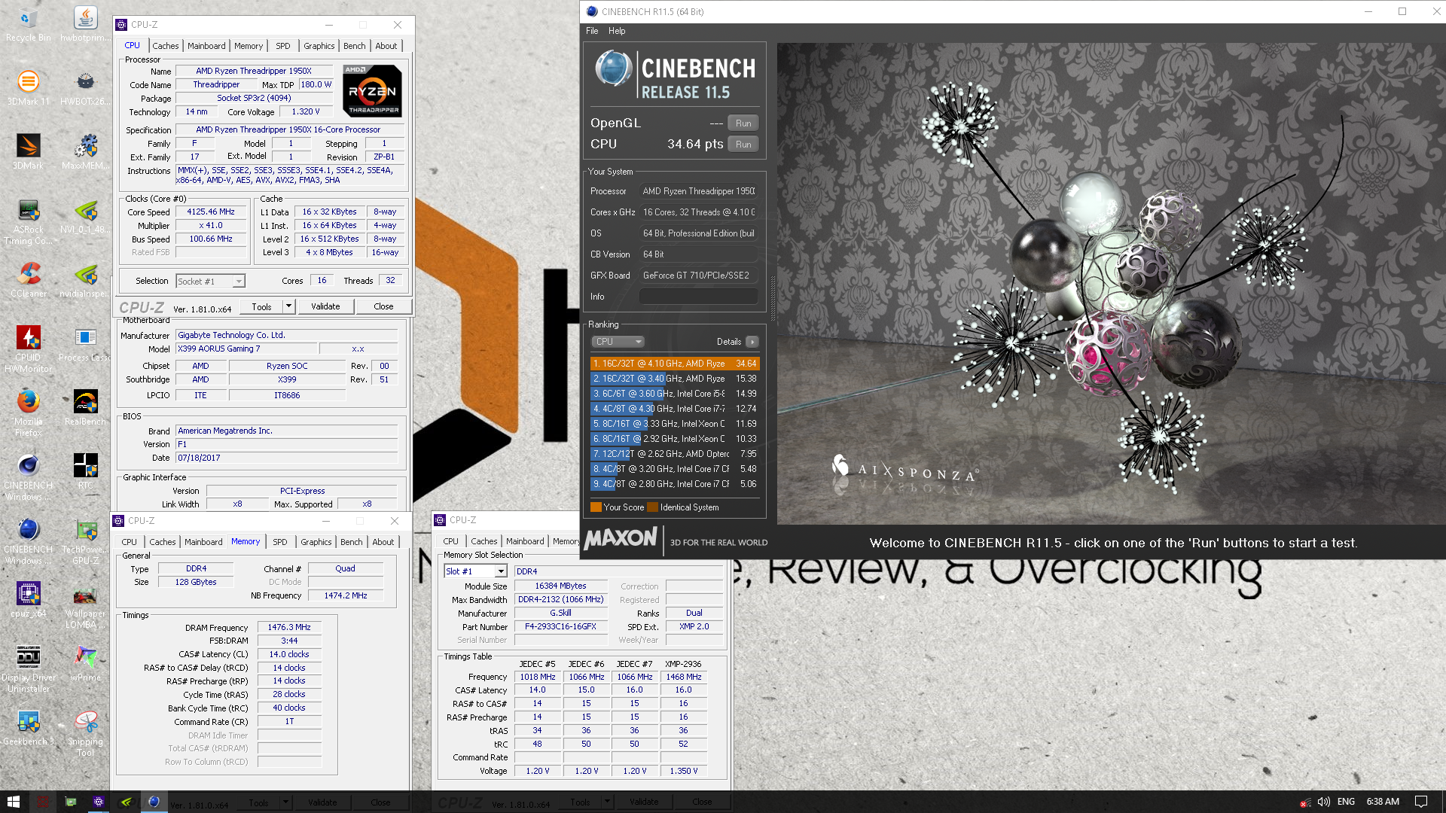Click the Core Speed value 4125.46 MHz
The image size is (1446, 813).
point(211,212)
